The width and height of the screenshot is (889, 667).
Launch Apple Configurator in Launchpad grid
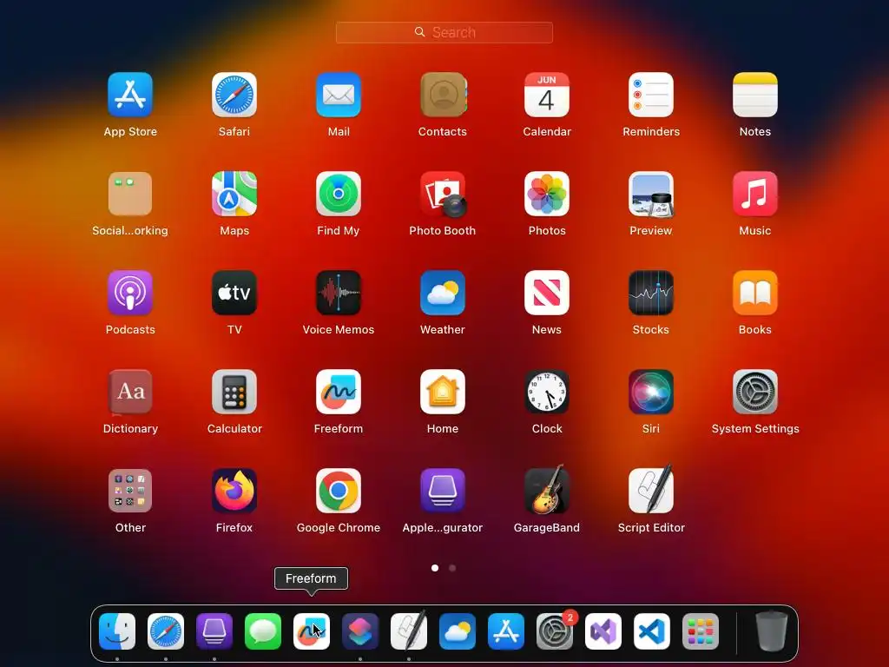click(443, 491)
